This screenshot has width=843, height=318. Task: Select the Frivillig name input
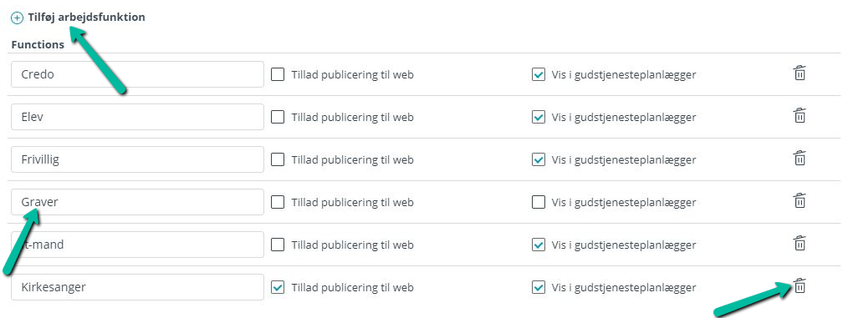(138, 159)
